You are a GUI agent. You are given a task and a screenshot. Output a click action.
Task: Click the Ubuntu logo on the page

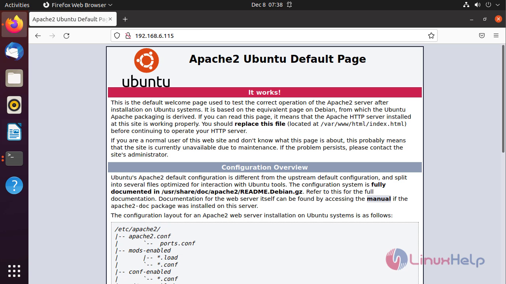point(146,67)
